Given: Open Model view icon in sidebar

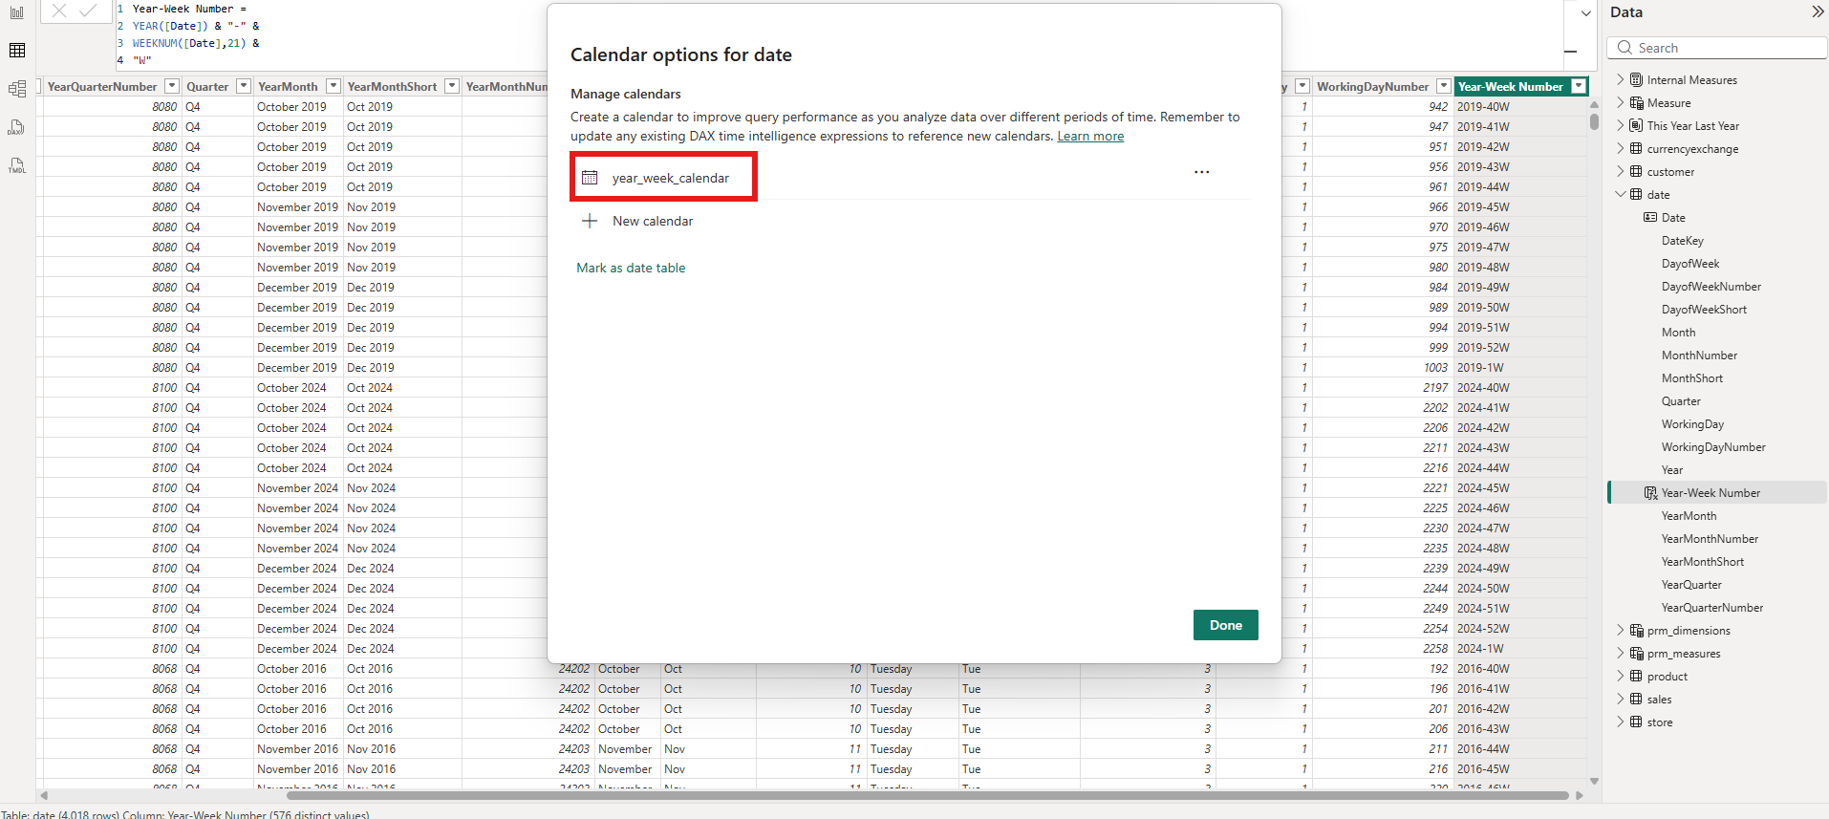Looking at the screenshot, I should coord(17,89).
